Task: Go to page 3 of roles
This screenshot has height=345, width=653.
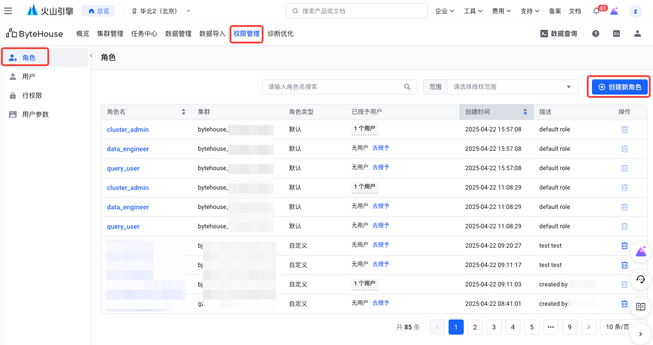Action: pos(494,327)
